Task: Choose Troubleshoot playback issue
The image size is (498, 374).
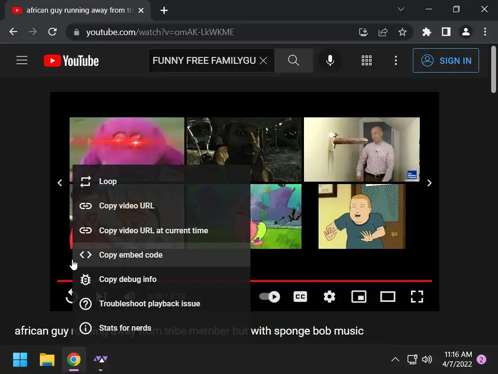Action: coord(161,304)
